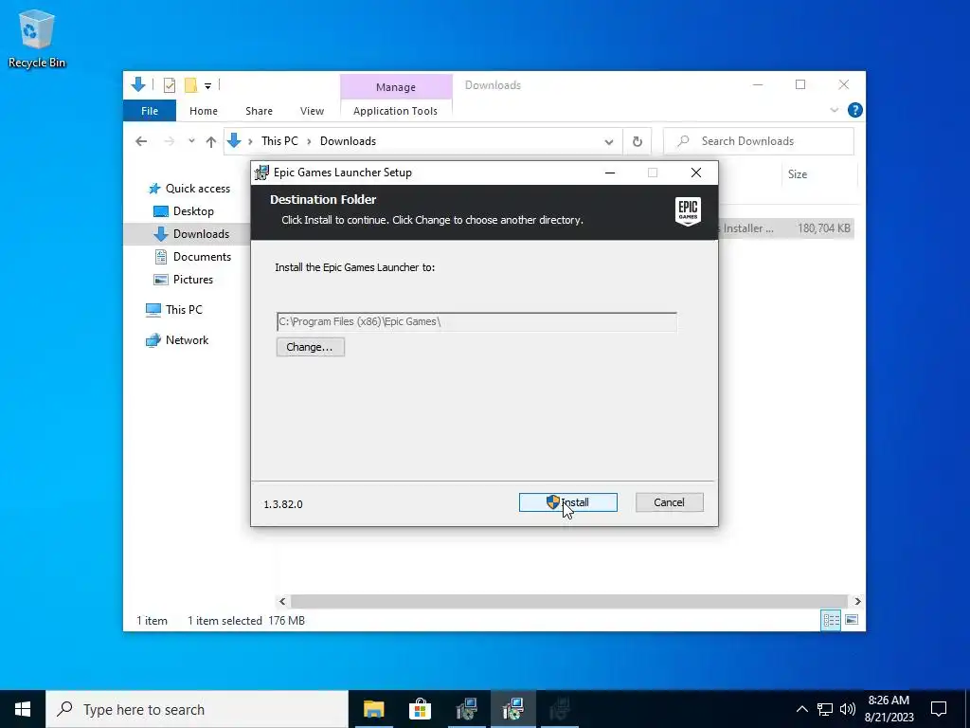The width and height of the screenshot is (970, 728).
Task: Click the active installer taskbar icon
Action: (x=512, y=709)
